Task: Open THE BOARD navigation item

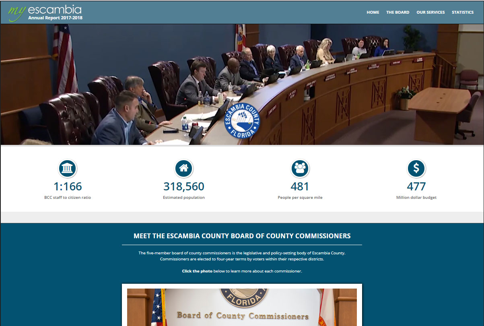Action: [398, 12]
